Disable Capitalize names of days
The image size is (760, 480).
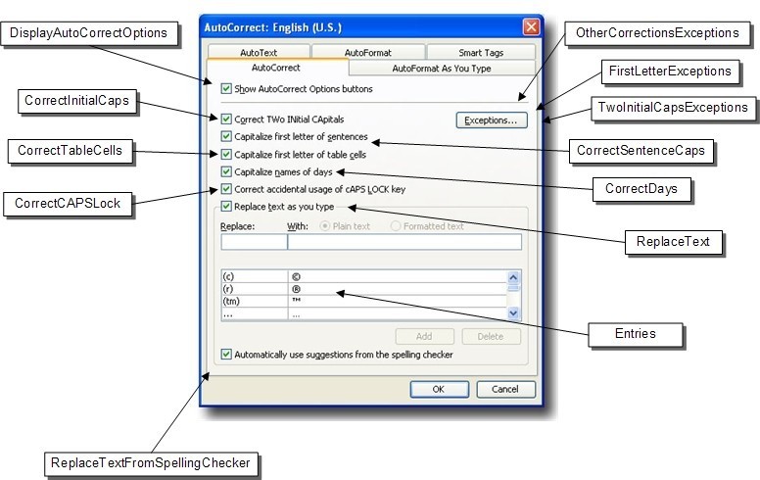(x=226, y=171)
